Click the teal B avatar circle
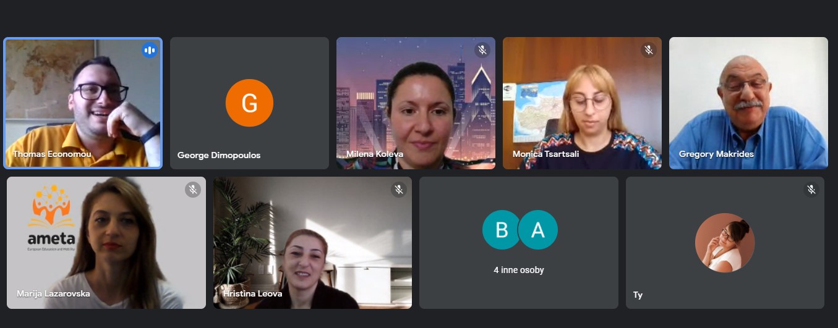 502,230
